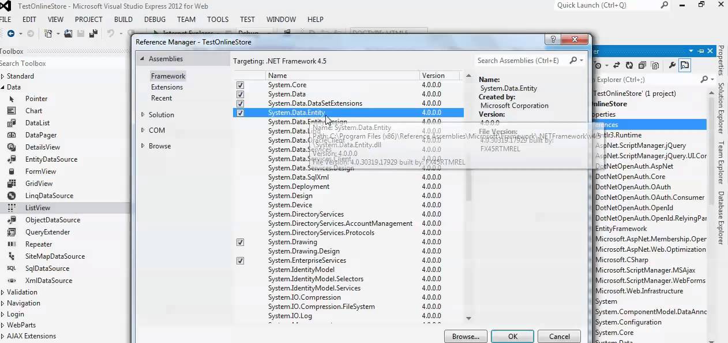Click Sync with Active Document icon
The width and height of the screenshot is (728, 343).
coord(617,66)
